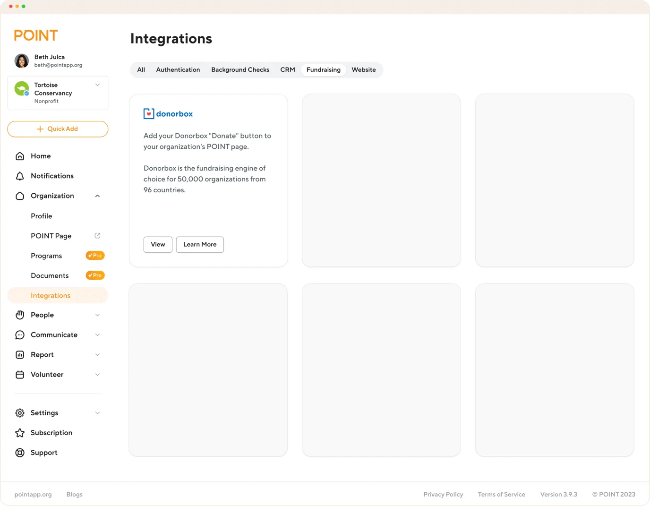
Task: Click the Quick Add button
Action: pyautogui.click(x=58, y=129)
